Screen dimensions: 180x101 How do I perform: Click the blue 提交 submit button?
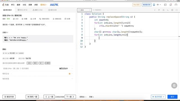[x=172, y=97]
